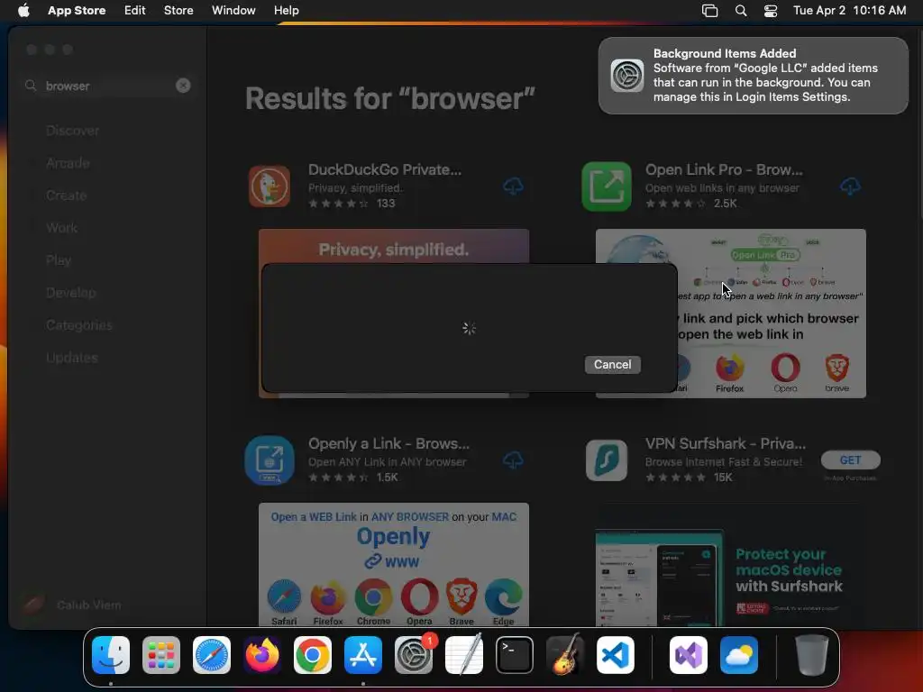923x692 pixels.
Task: Open the DuckDuckGo app icon
Action: 269,187
